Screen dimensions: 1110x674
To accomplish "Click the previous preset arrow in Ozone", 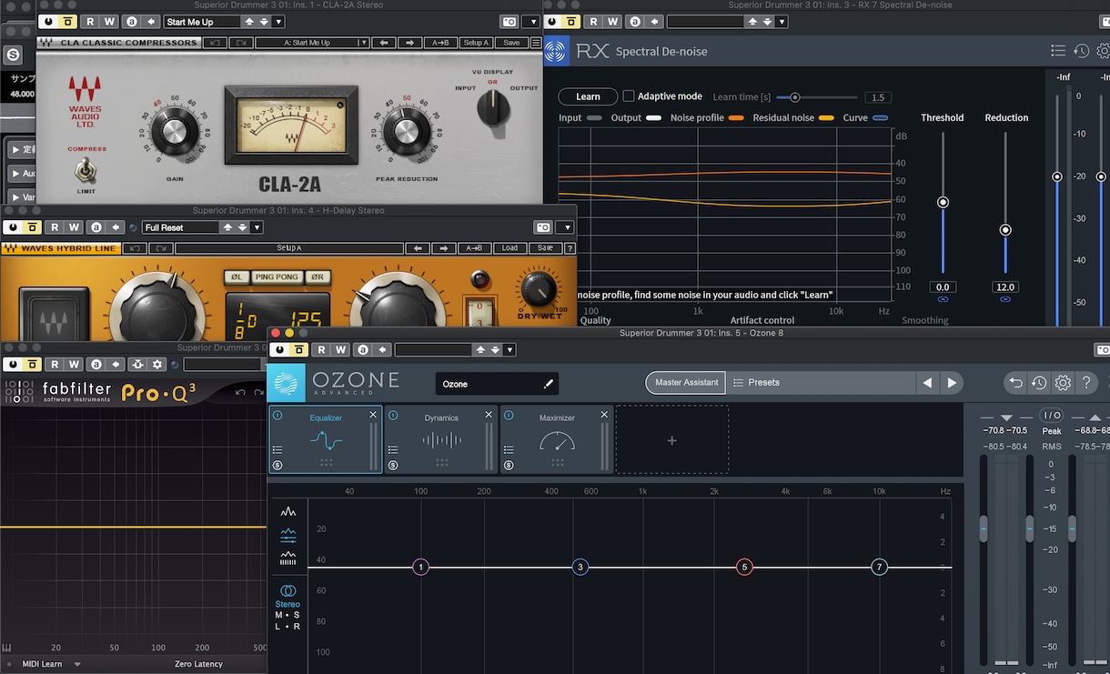I will click(x=927, y=383).
